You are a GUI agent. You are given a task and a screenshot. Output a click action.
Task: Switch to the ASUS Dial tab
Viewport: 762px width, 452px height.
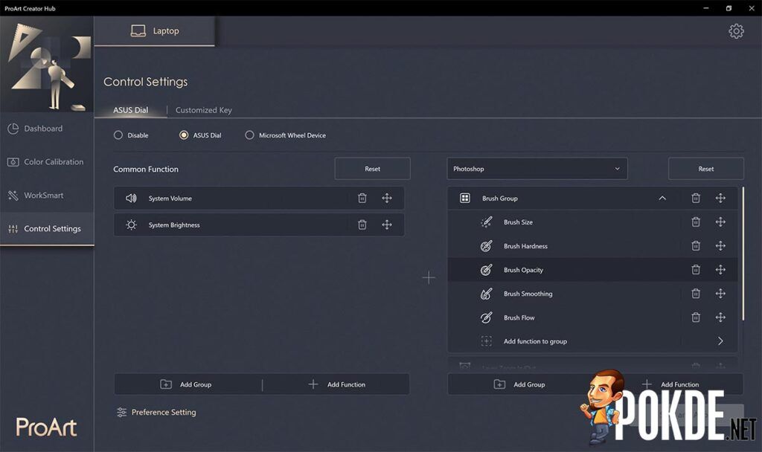(x=131, y=110)
